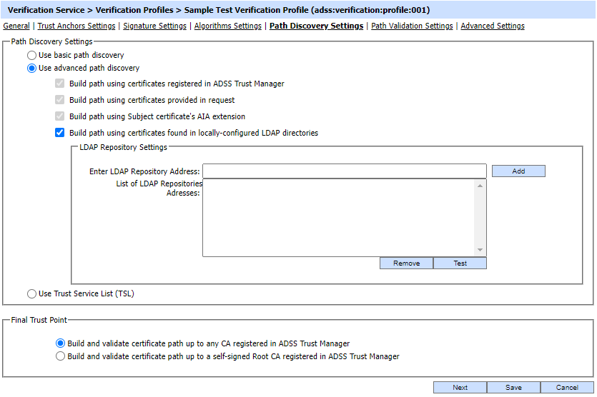Viewport: 597px width, 397px height.
Task: Click Remove button under LDAP list
Action: [406, 263]
